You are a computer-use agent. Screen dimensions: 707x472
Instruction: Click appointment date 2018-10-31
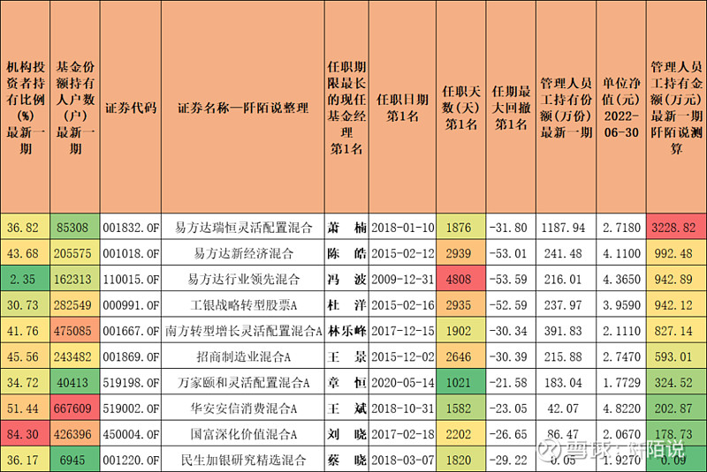(x=403, y=408)
